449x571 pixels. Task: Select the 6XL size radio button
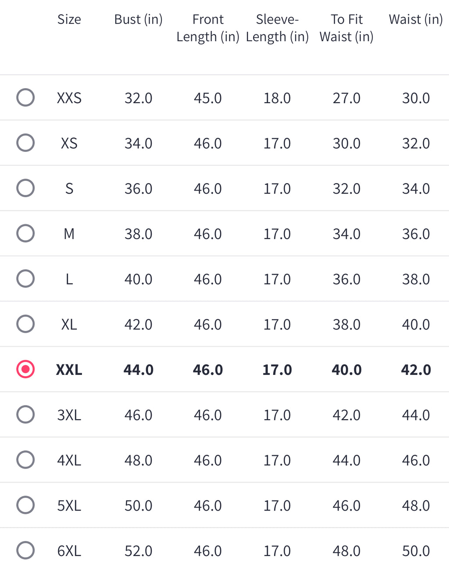25,550
